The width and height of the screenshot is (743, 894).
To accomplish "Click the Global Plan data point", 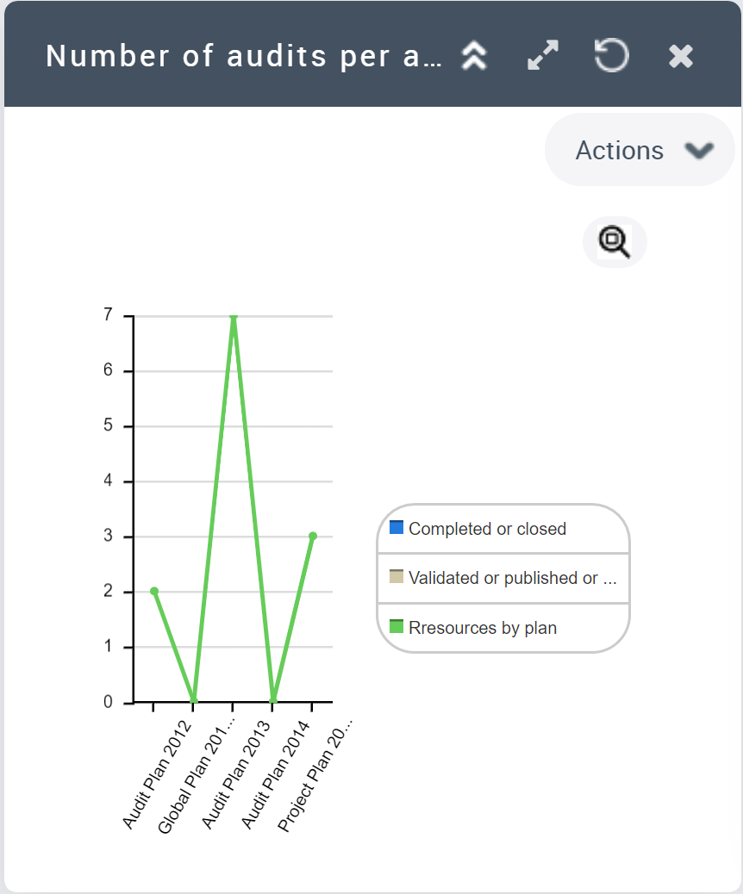I will tap(193, 699).
